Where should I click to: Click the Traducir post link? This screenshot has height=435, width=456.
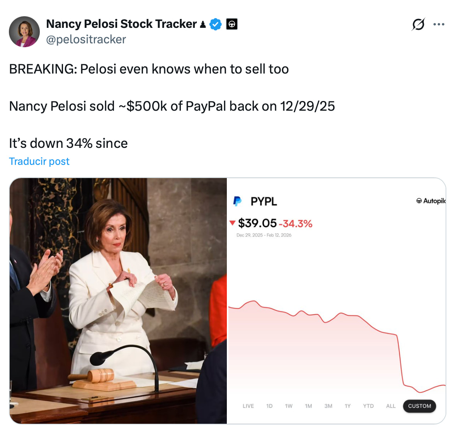click(x=39, y=161)
